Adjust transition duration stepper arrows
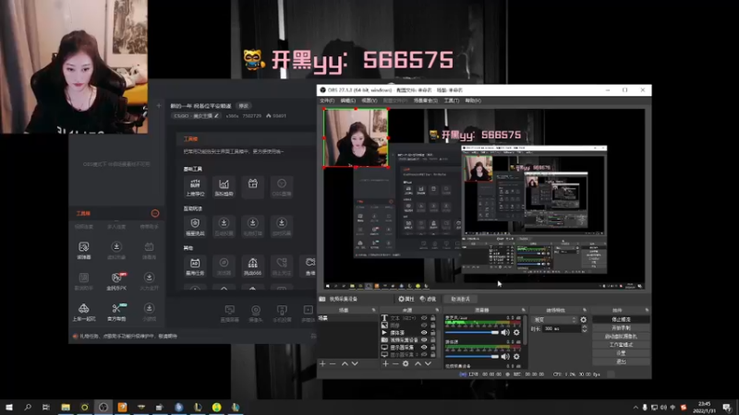The height and width of the screenshot is (415, 739). pyautogui.click(x=585, y=329)
